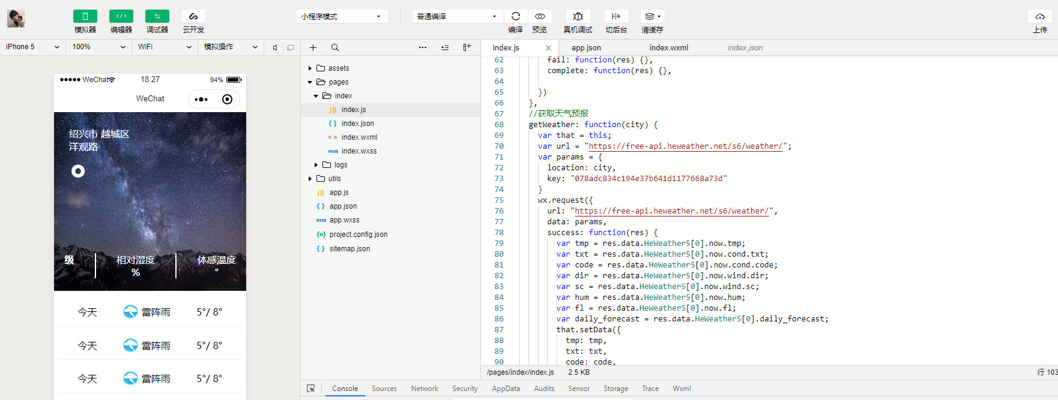The height and width of the screenshot is (400, 1058).
Task: Click the compile refresh icon
Action: 515,16
